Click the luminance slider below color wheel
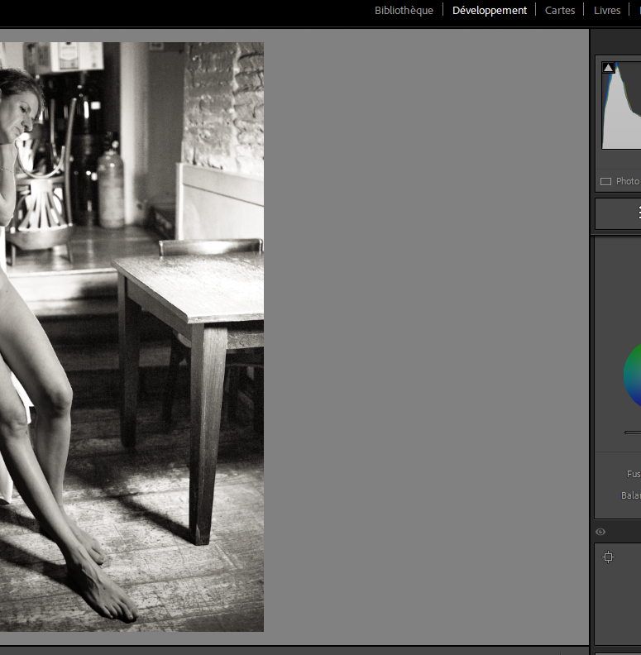The height and width of the screenshot is (655, 641). tap(633, 432)
